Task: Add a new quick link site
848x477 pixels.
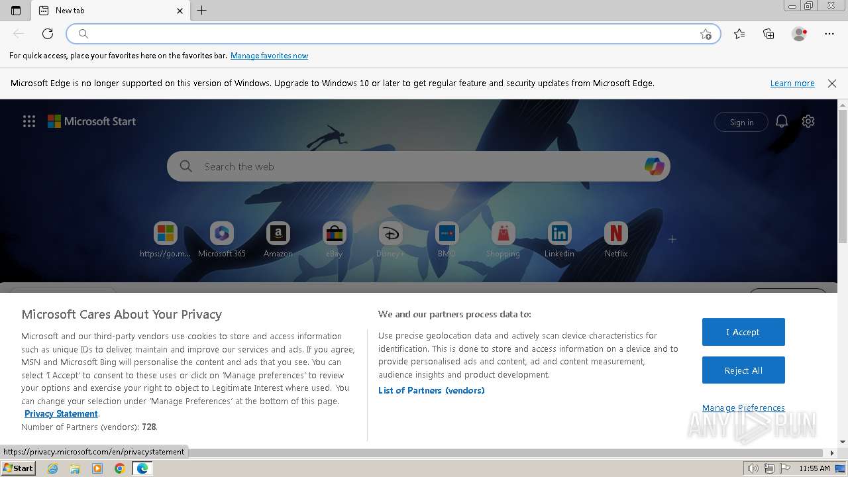Action: pos(672,239)
